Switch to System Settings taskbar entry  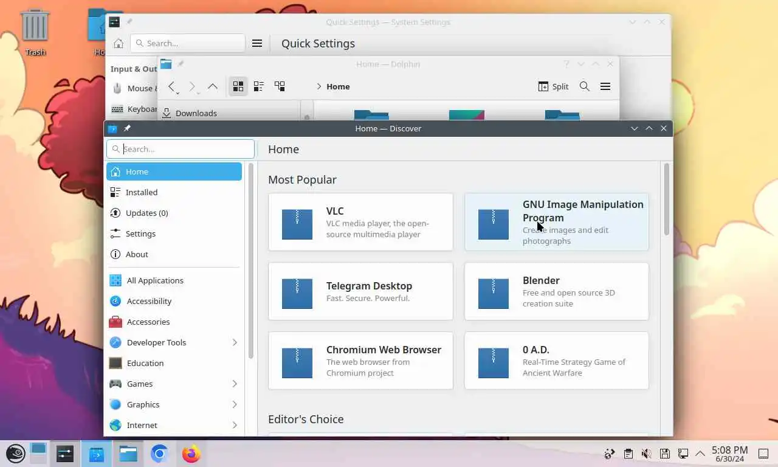coord(65,454)
